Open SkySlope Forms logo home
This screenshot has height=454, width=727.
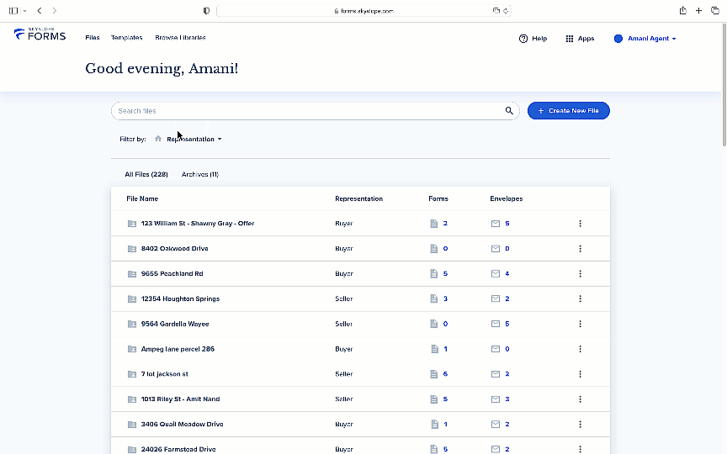coord(40,34)
